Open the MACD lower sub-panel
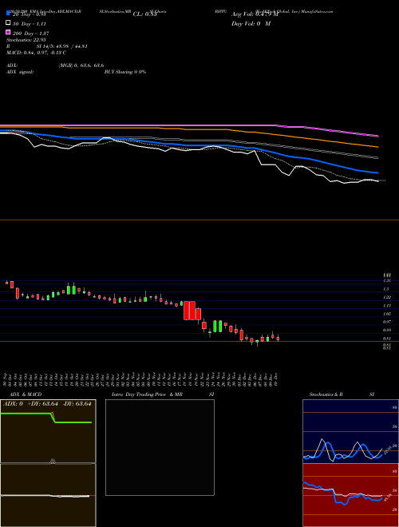 pos(48,495)
